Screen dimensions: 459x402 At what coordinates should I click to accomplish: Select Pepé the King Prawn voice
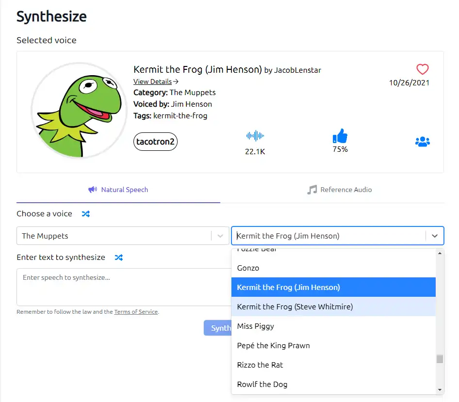[x=333, y=346]
